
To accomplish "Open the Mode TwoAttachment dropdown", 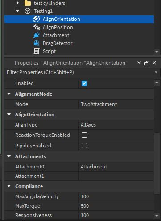I will (x=116, y=104).
